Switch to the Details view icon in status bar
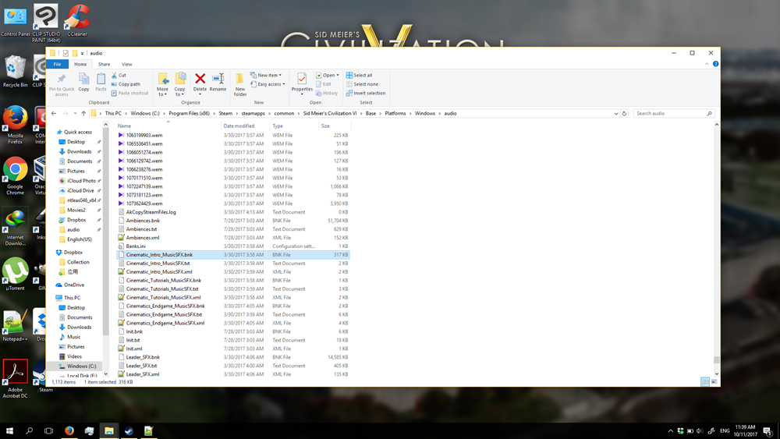This screenshot has width=780, height=439. click(705, 382)
